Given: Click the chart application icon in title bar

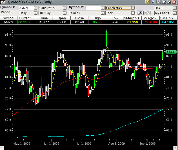Looking at the screenshot, I should pos(2,2).
